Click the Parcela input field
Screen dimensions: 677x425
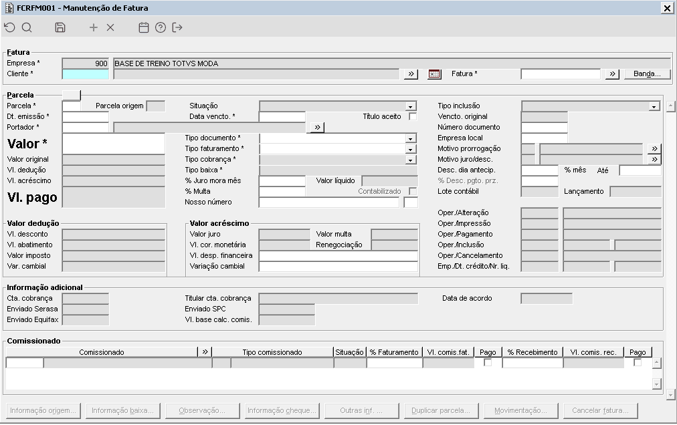point(72,106)
